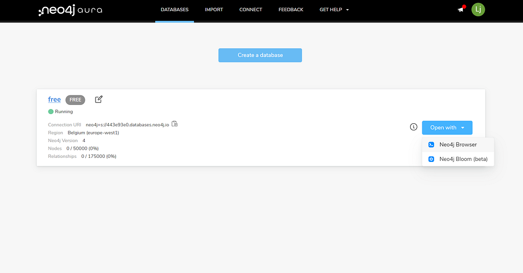Open the Feedback tab
The width and height of the screenshot is (523, 273).
[291, 10]
